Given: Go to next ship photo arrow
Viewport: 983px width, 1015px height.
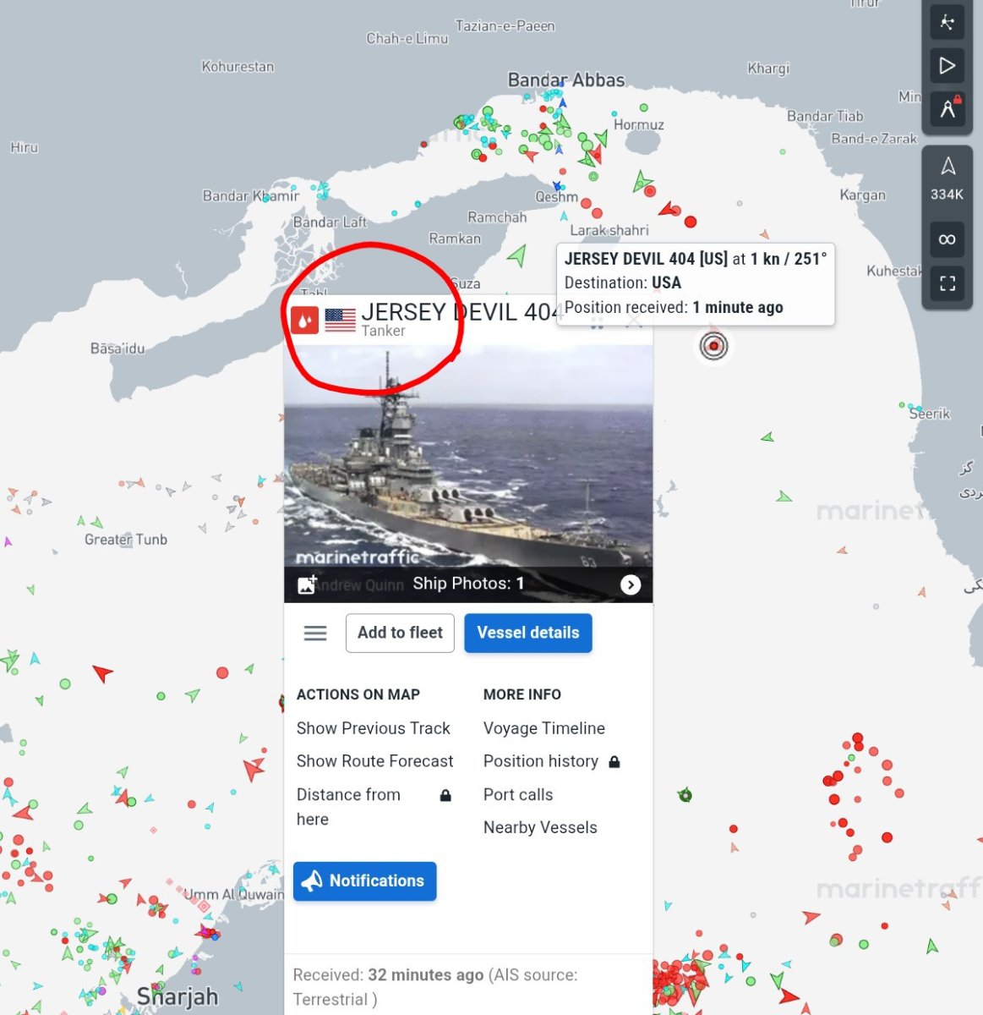Looking at the screenshot, I should point(631,584).
